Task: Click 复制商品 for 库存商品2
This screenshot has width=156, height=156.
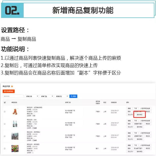Action: pyautogui.click(x=139, y=139)
